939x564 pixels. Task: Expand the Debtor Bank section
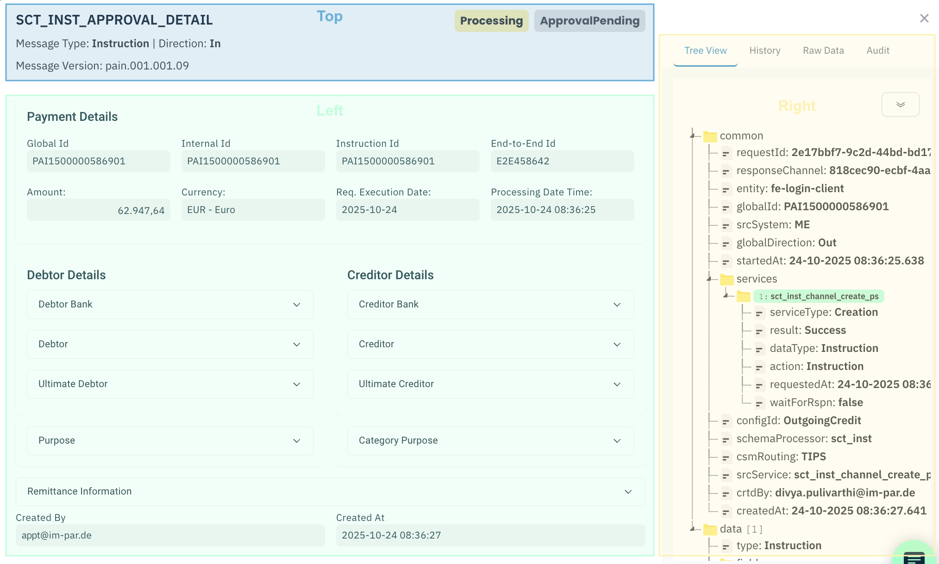(297, 305)
